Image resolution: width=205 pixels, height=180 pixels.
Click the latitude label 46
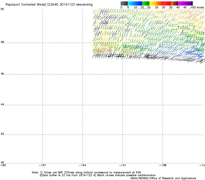click(2, 74)
